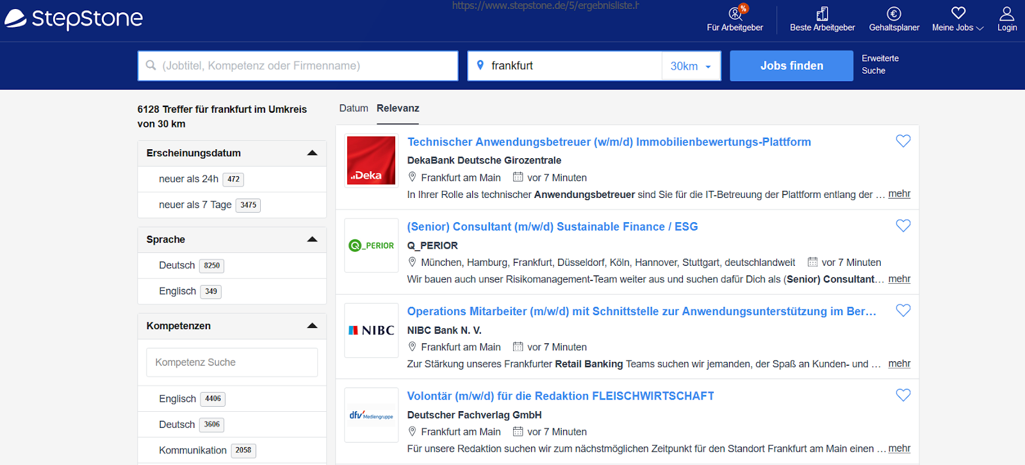The image size is (1025, 465).
Task: Click DekaBank Deutsche Girozentrale company name
Action: [x=484, y=160]
